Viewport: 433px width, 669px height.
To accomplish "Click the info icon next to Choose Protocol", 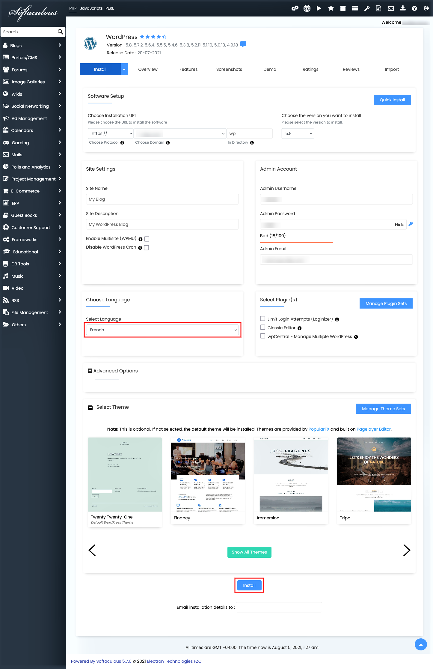I will click(x=122, y=143).
